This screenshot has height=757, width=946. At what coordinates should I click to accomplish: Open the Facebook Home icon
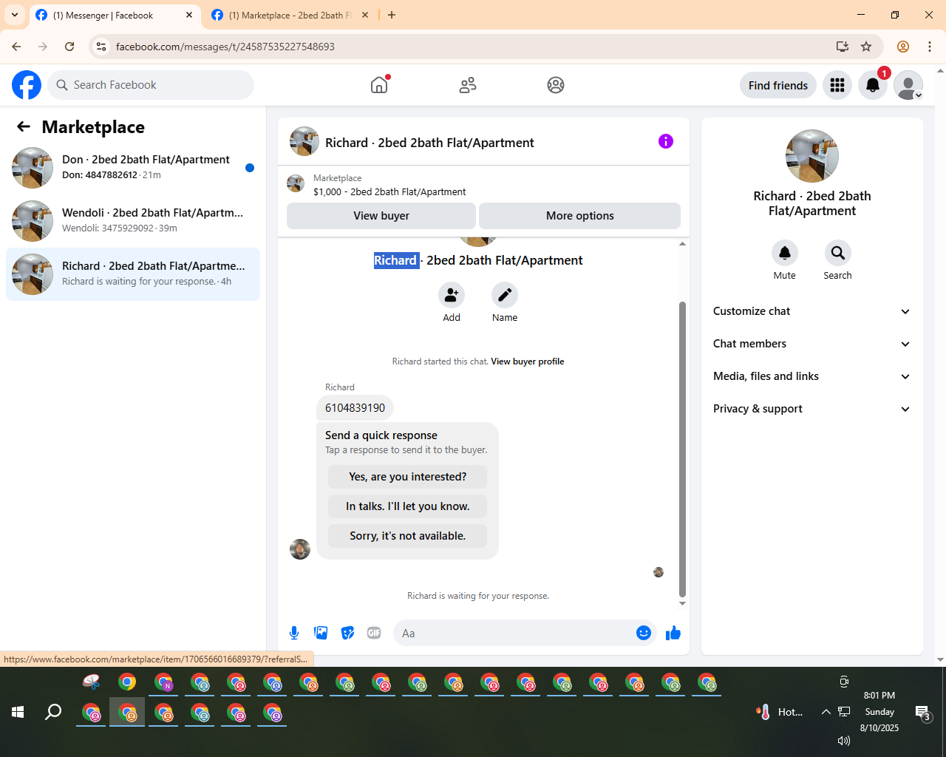pyautogui.click(x=379, y=85)
